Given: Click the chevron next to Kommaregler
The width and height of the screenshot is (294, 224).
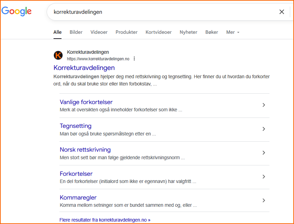Looking at the screenshot, I should pyautogui.click(x=264, y=200).
